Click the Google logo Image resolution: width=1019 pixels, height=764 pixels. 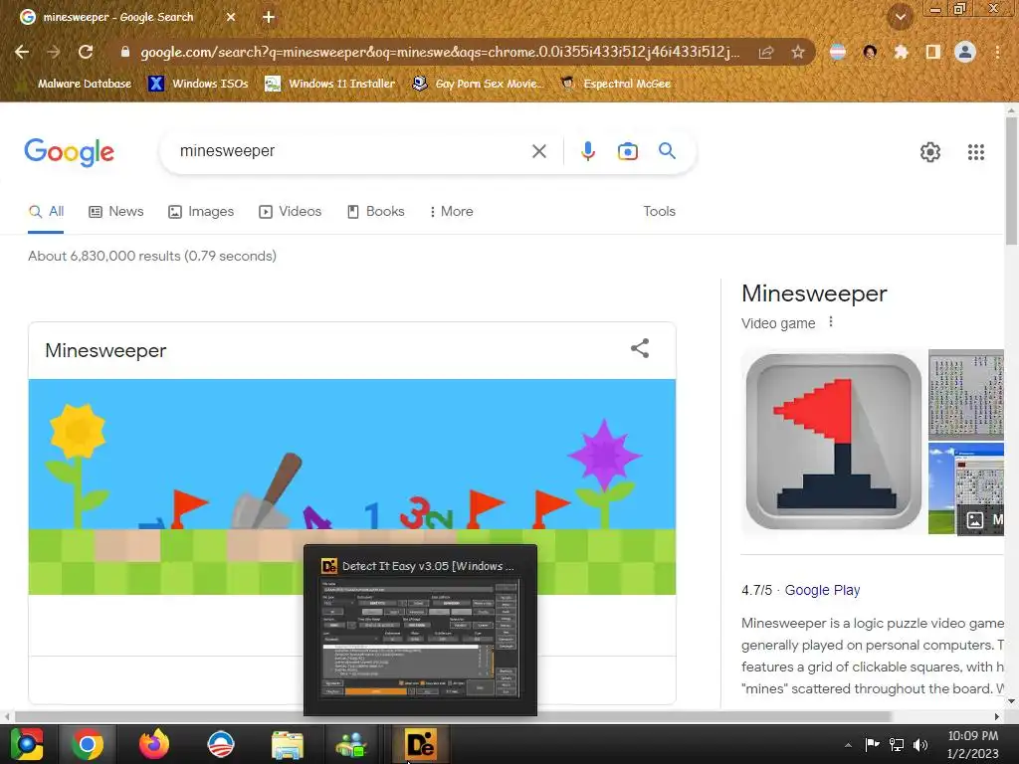click(70, 152)
